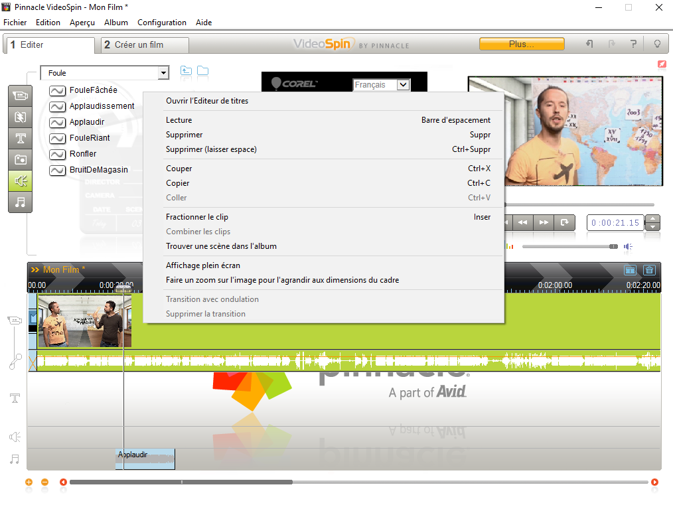Open the video album tab icon

click(20, 96)
